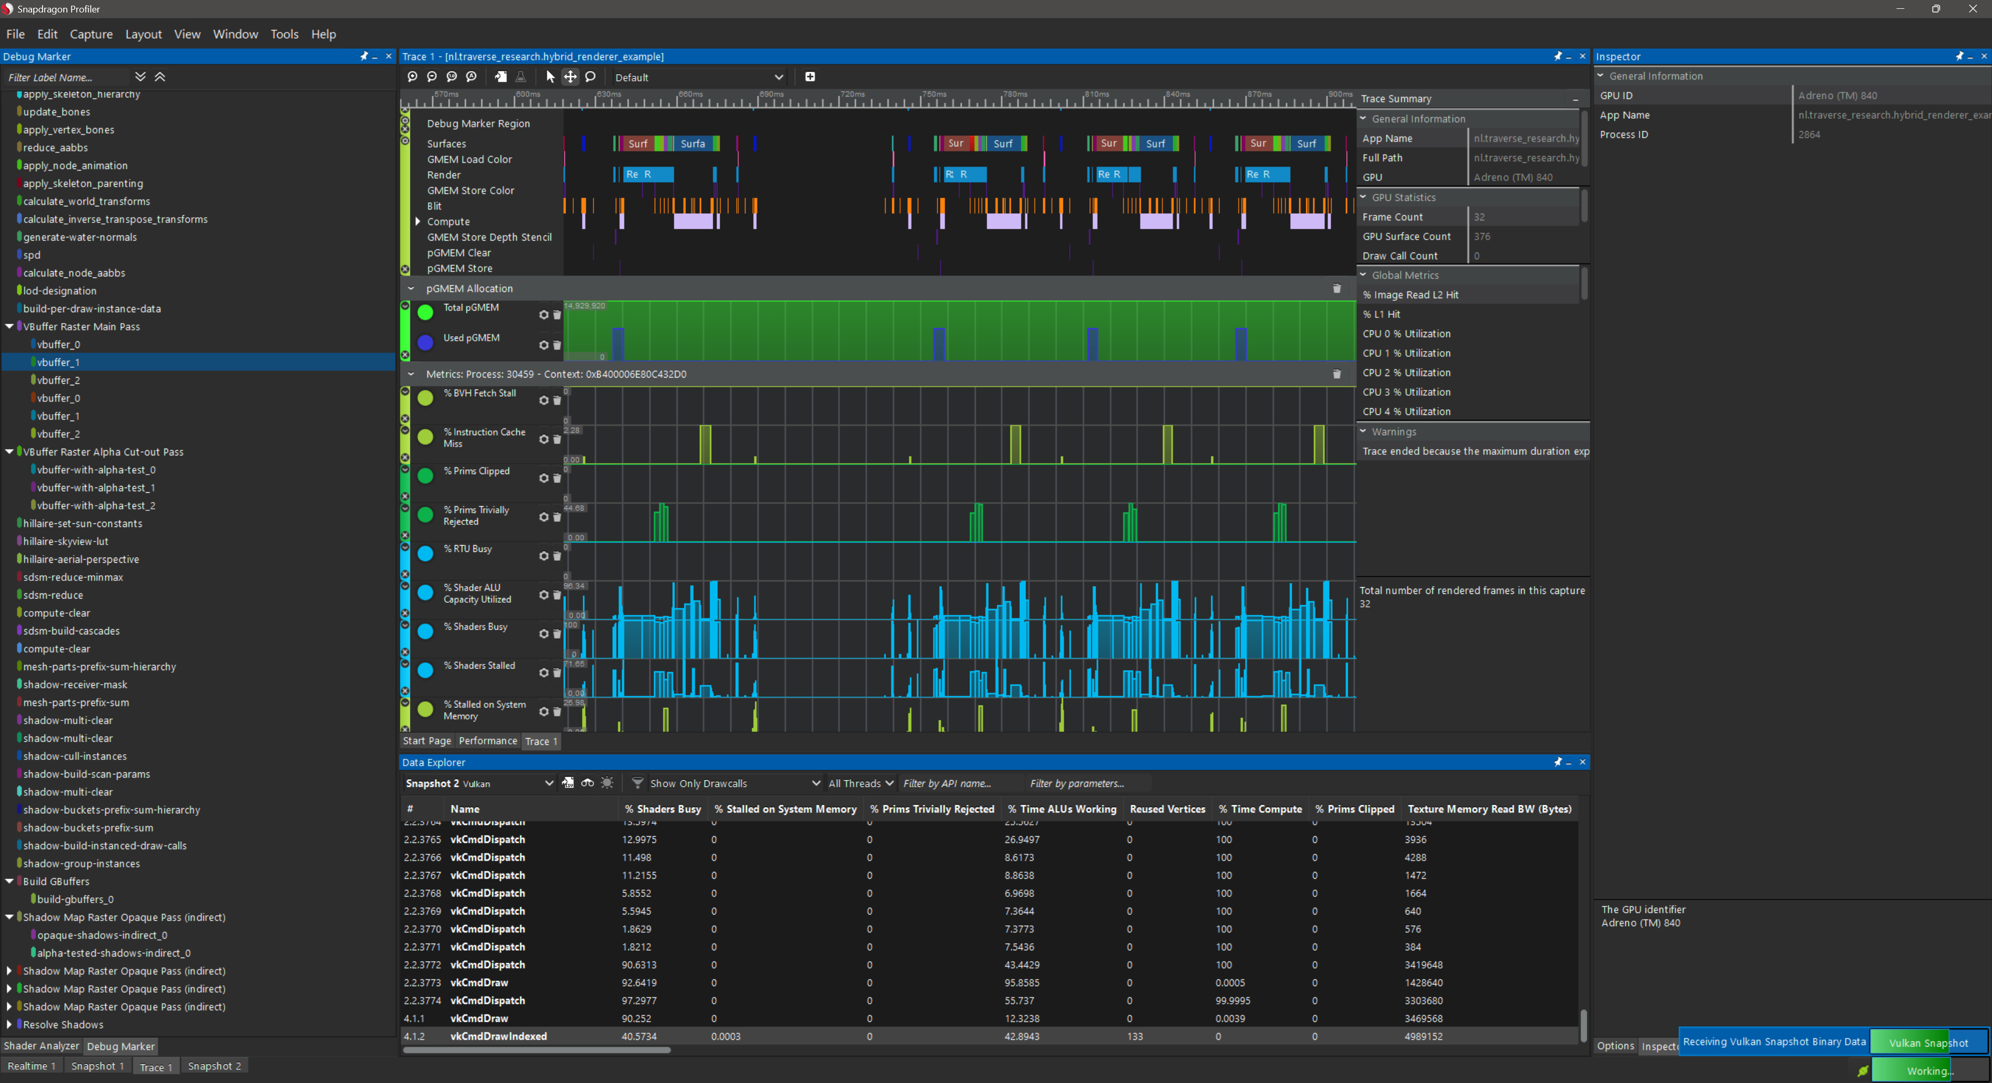The height and width of the screenshot is (1083, 1992).
Task: Open settings gear for % RTU Busy
Action: point(544,556)
